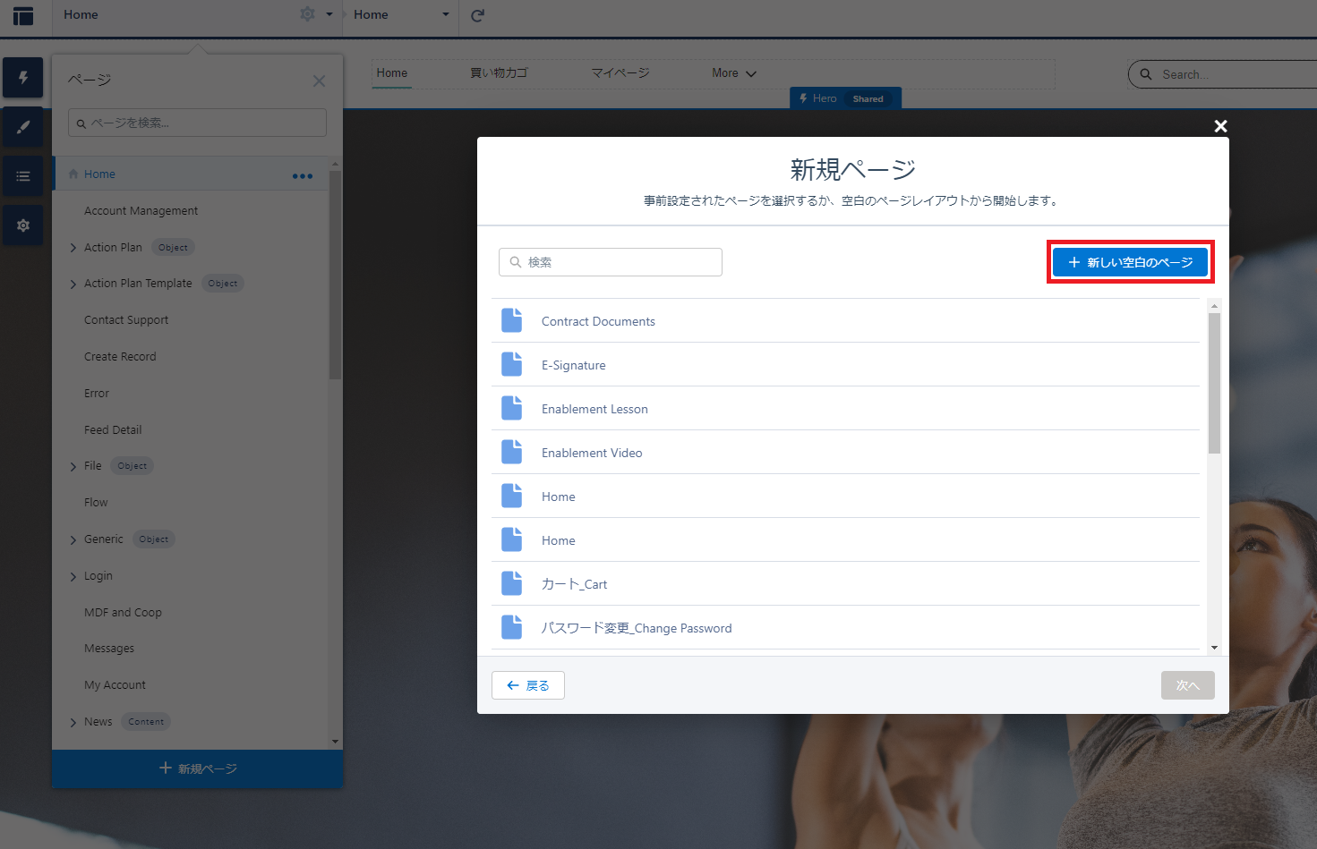Click the 戻る back button
The image size is (1317, 849).
click(x=527, y=685)
